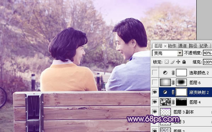
Task: Click the lock position move icon
Action: tap(178, 62)
